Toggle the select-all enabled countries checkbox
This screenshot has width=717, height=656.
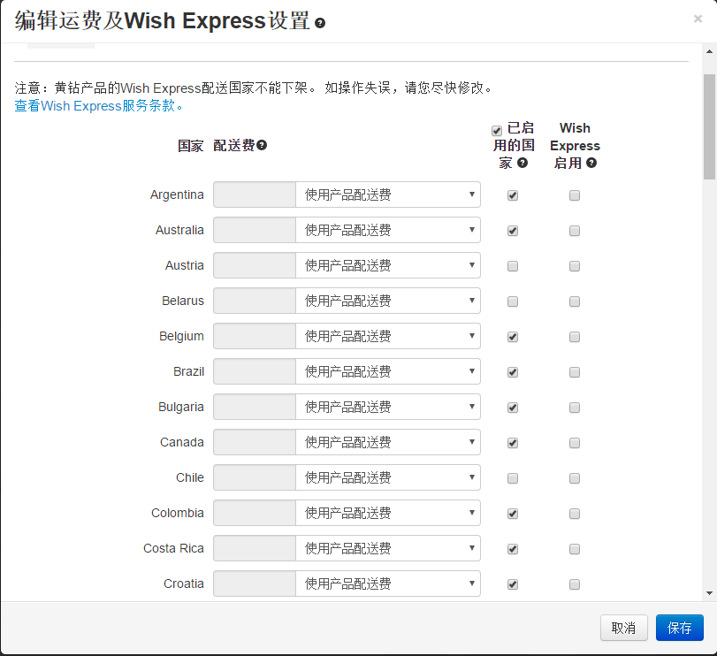point(496,130)
